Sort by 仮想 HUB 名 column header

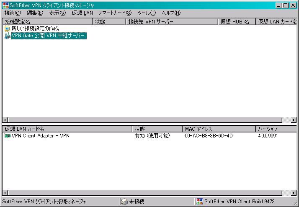[237, 21]
